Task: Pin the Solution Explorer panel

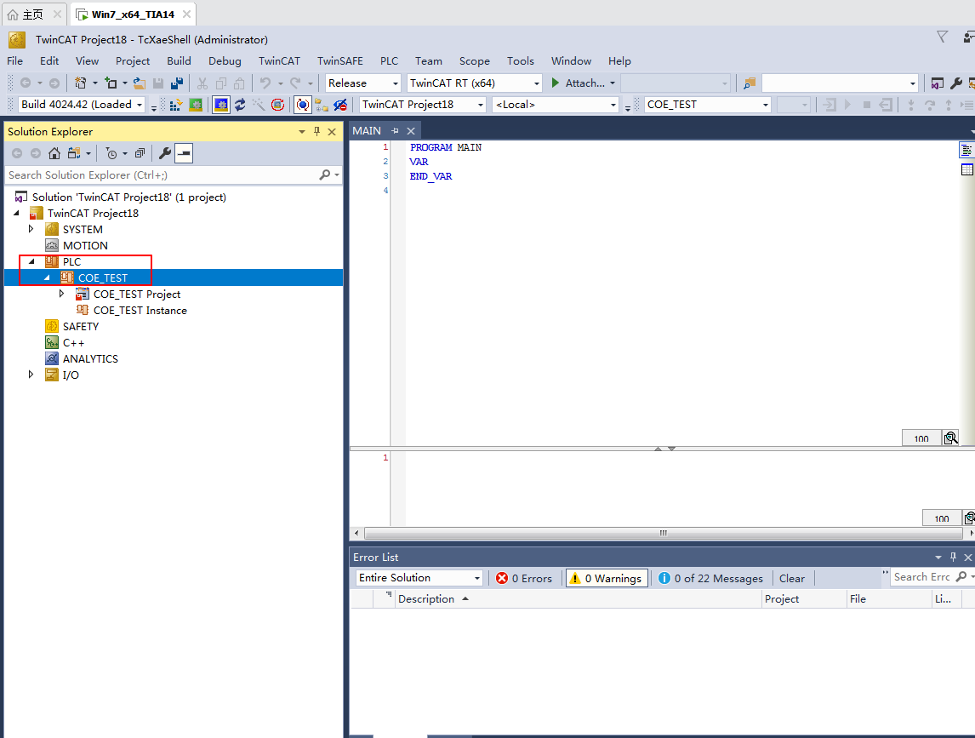Action: click(x=316, y=131)
